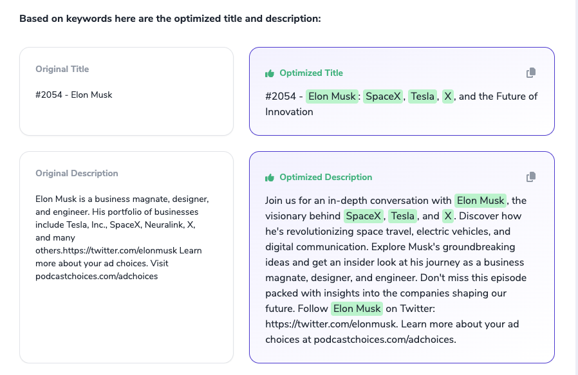578x375 pixels.
Task: Select the Optimized Description heading
Action: pos(326,177)
